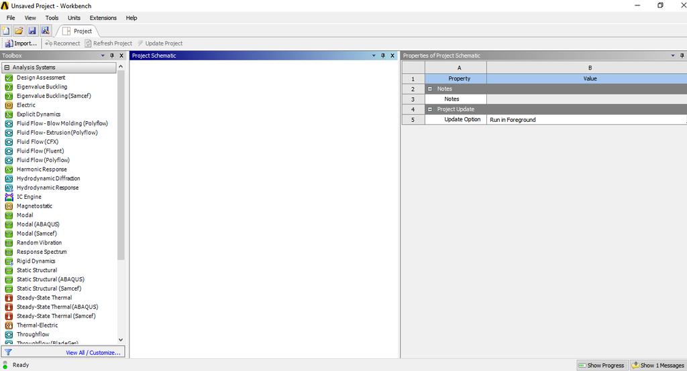Screen dimensions: 687x371
Task: Pin the Toolbox panel
Action: pyautogui.click(x=112, y=56)
